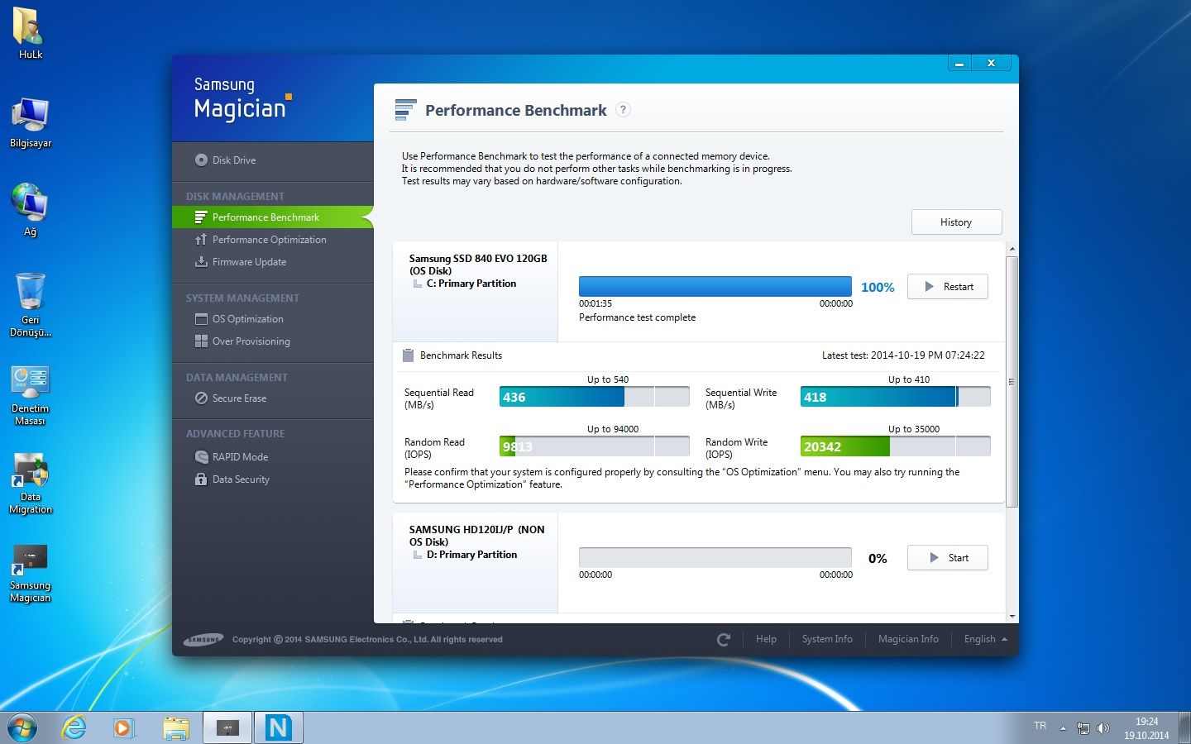Click the Samsung Magician taskbar button
This screenshot has width=1191, height=744.
click(227, 727)
